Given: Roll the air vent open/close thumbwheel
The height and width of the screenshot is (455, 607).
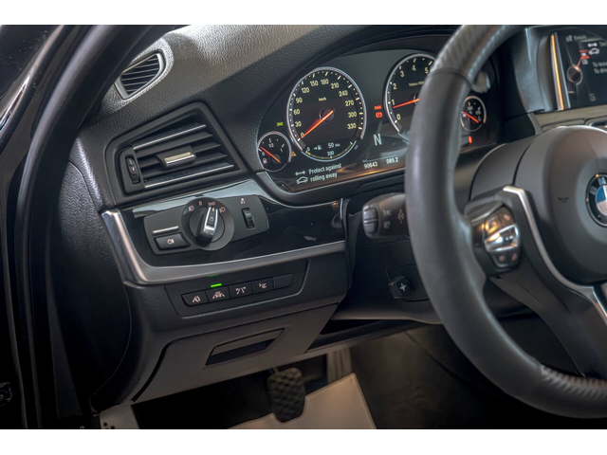Looking at the screenshot, I should (x=132, y=170).
